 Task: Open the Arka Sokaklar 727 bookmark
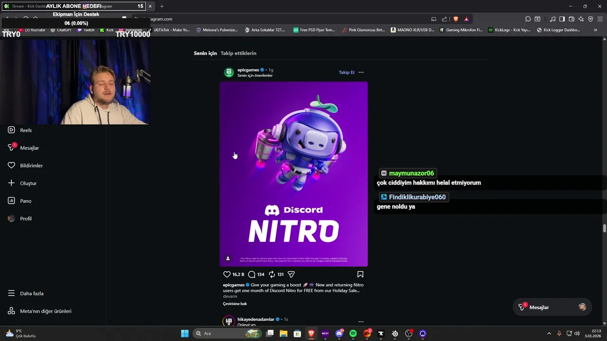265,30
